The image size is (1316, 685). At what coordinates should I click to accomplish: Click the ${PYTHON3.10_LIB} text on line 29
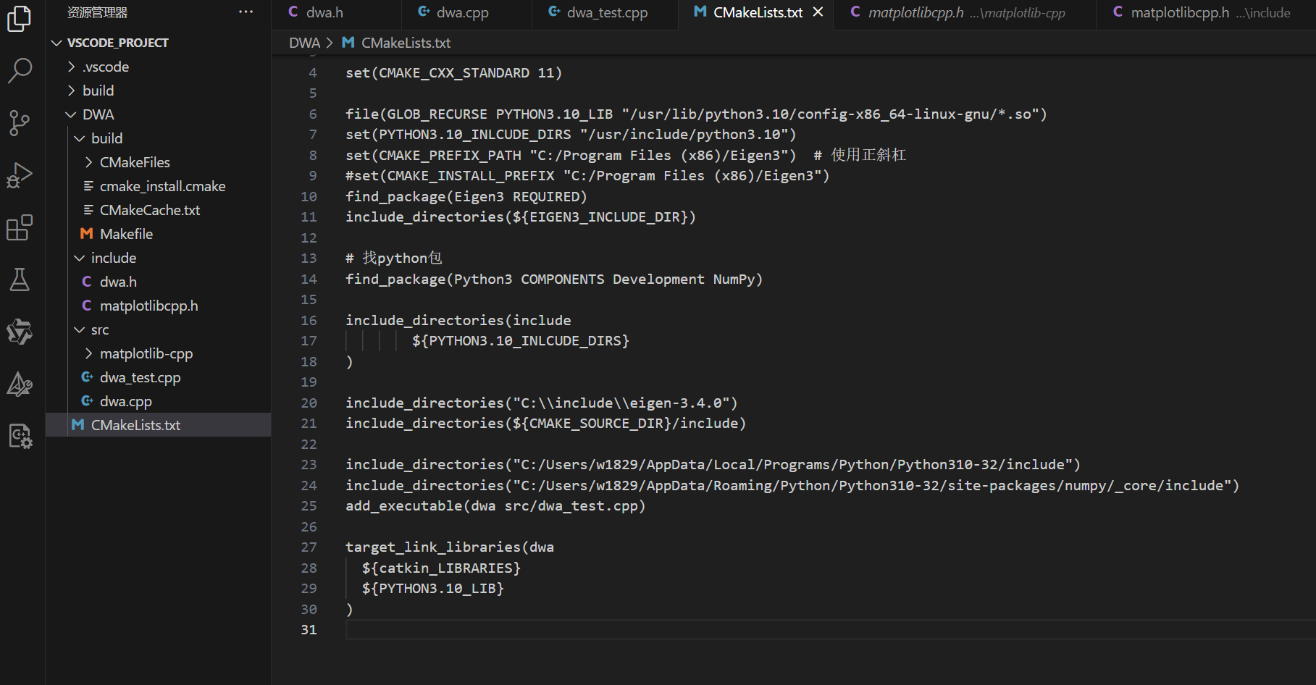(x=433, y=588)
